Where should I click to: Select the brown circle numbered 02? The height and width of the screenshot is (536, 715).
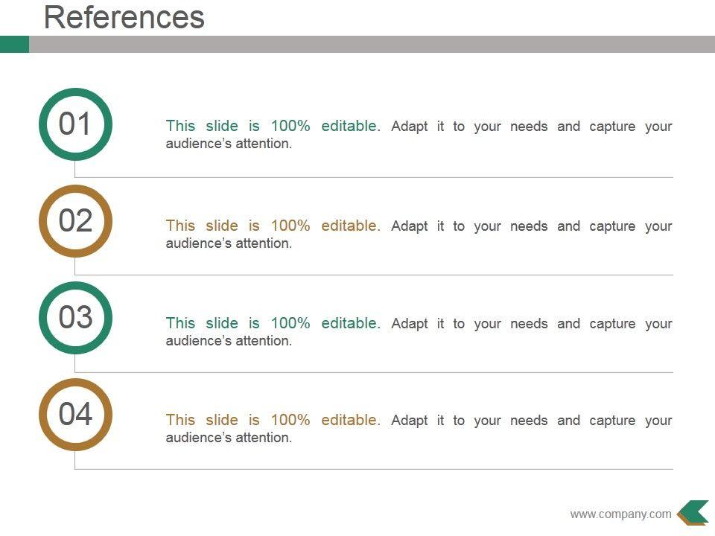[74, 221]
